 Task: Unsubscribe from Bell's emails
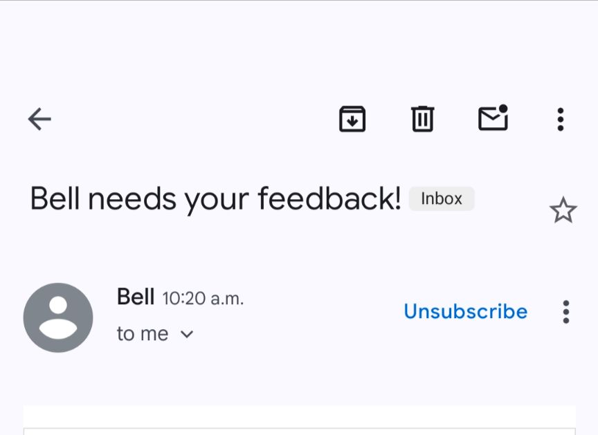pyautogui.click(x=465, y=311)
